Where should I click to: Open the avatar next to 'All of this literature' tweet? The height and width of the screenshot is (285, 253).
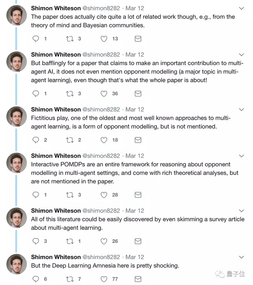16,217
